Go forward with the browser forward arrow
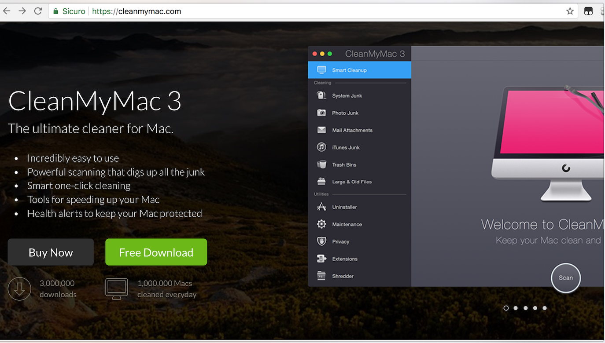 [x=22, y=11]
